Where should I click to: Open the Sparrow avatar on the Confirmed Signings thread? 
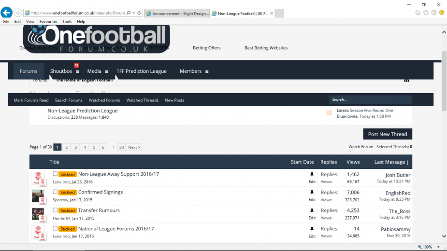tap(38, 196)
